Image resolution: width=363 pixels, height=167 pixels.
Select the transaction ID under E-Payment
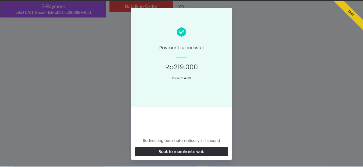[x=53, y=12]
